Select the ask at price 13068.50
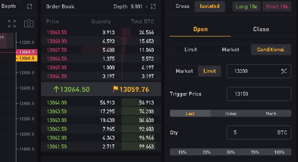 coord(101,32)
